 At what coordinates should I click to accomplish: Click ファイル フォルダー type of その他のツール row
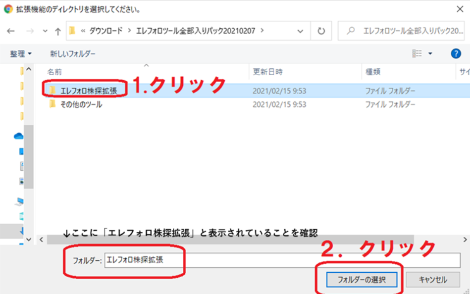click(390, 104)
